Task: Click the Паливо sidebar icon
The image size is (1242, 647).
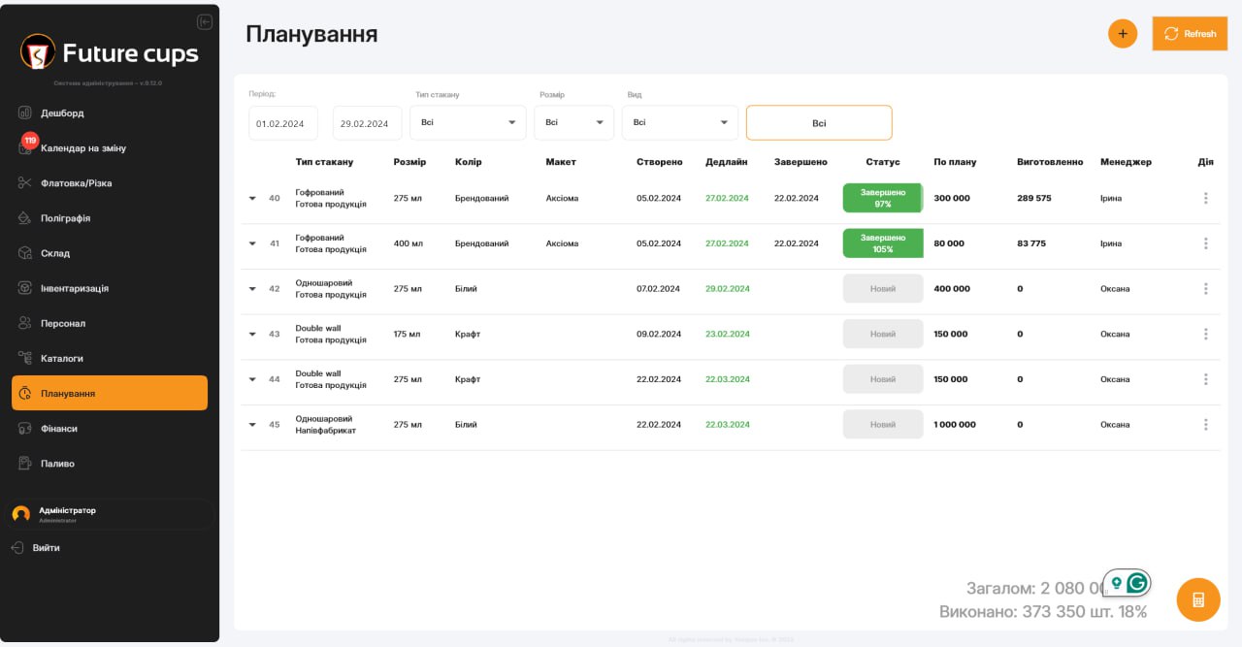Action: click(x=25, y=463)
